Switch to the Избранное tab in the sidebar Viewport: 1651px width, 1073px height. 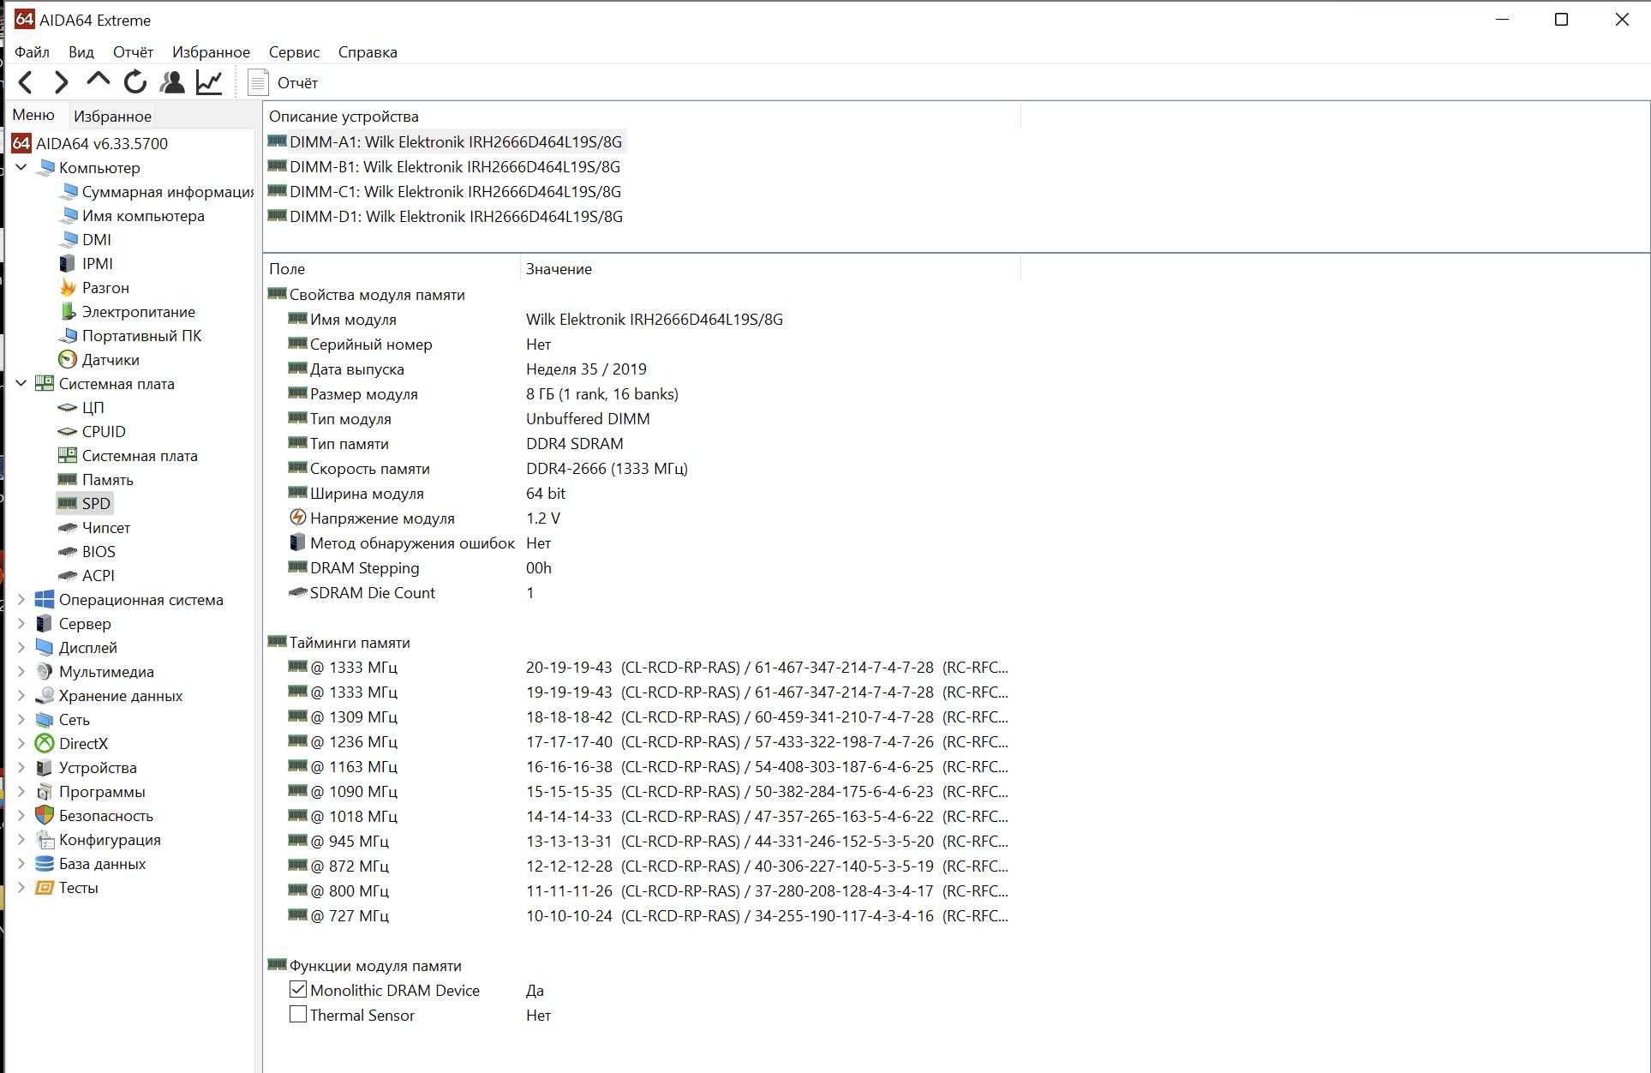(x=112, y=116)
